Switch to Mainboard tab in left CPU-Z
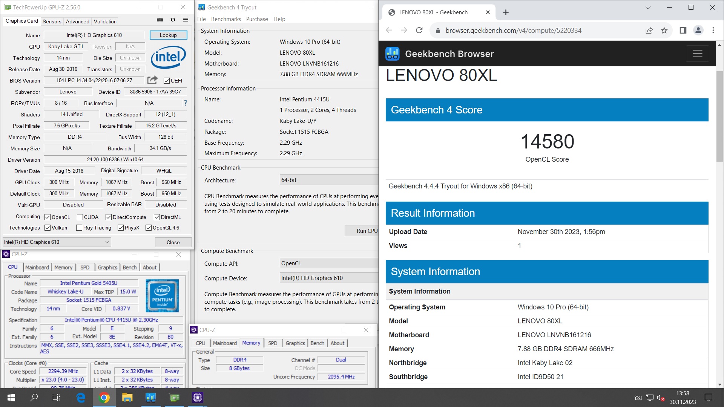 point(37,267)
